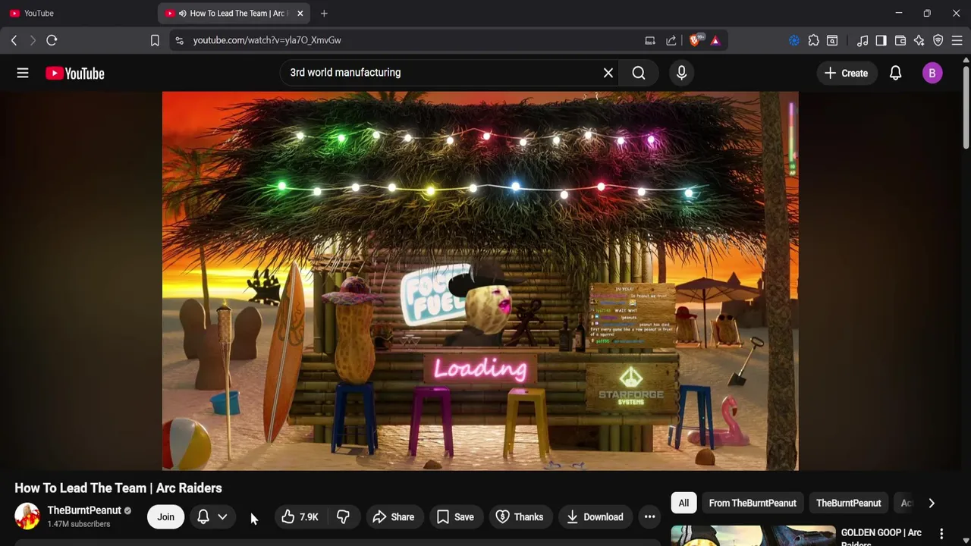Open the browser tab search toolbar icon
This screenshot has width=971, height=546.
(x=832, y=40)
